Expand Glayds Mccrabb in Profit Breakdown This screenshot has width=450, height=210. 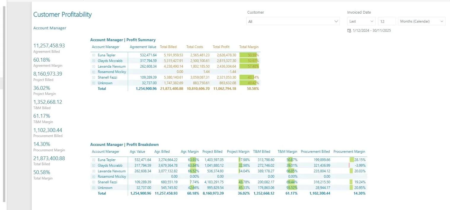point(94,166)
